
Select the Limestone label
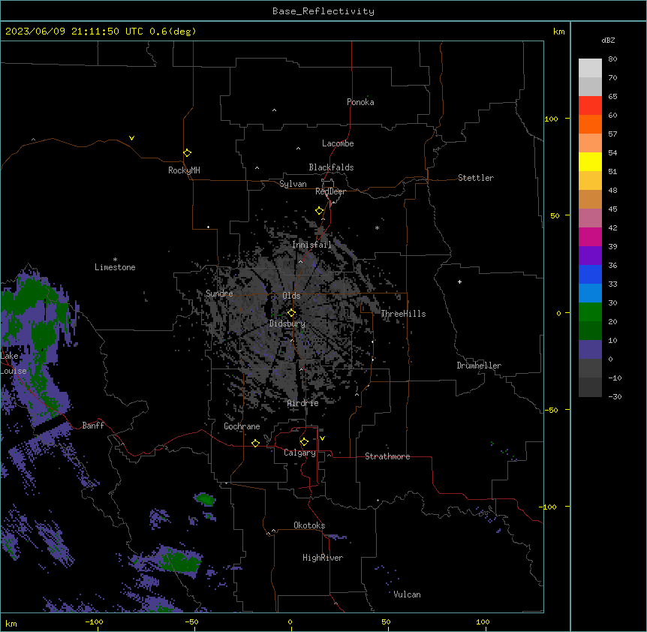point(115,267)
